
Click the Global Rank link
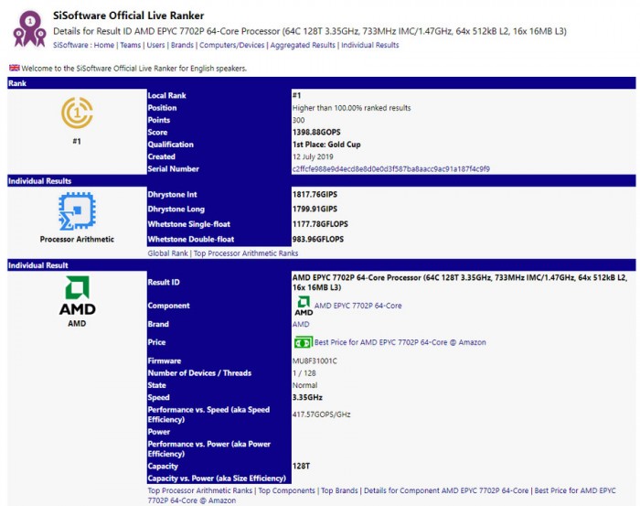(167, 253)
